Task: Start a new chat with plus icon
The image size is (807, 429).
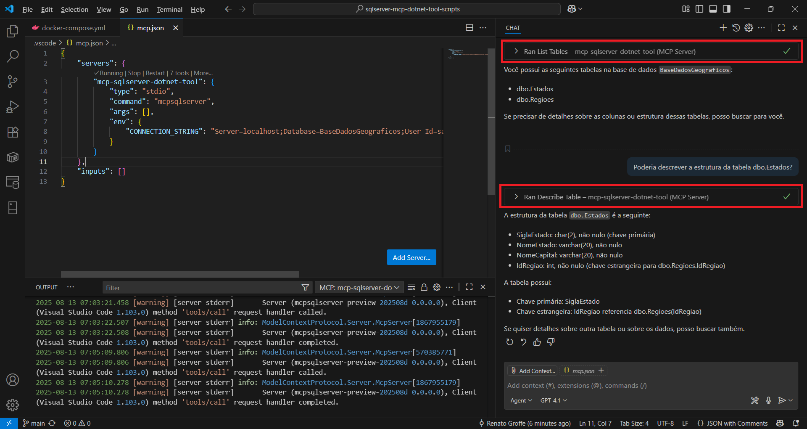Action: point(723,28)
